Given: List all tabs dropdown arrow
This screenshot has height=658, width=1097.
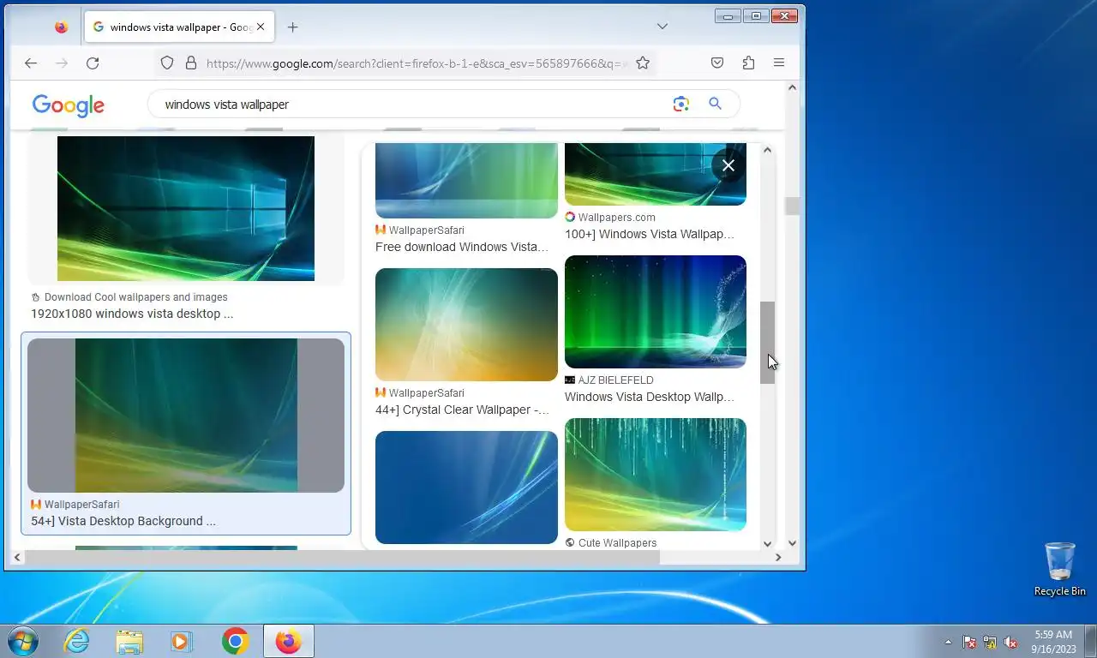Looking at the screenshot, I should pyautogui.click(x=662, y=27).
